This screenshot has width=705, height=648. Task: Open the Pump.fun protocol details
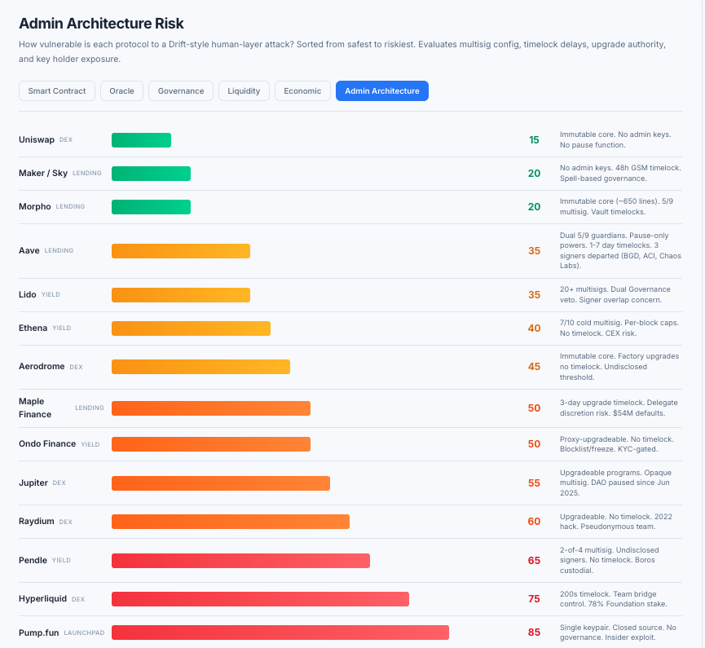click(40, 632)
